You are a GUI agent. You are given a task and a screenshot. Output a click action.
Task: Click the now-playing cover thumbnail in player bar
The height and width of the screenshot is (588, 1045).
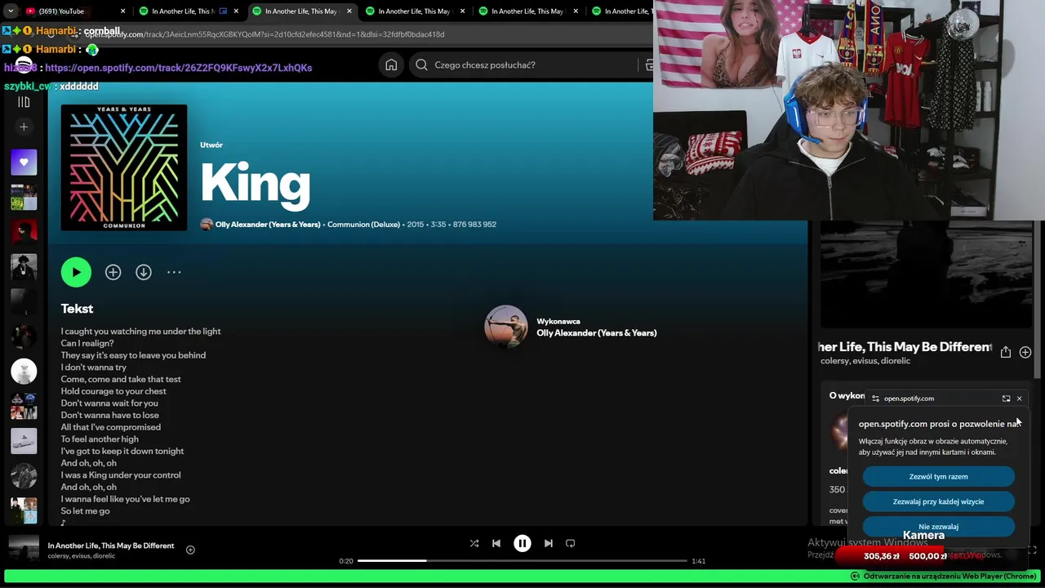click(x=24, y=550)
